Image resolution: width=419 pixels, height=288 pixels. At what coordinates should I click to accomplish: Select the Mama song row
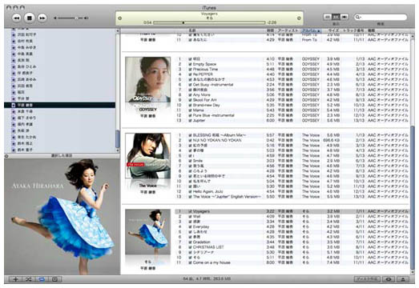[x=292, y=110]
